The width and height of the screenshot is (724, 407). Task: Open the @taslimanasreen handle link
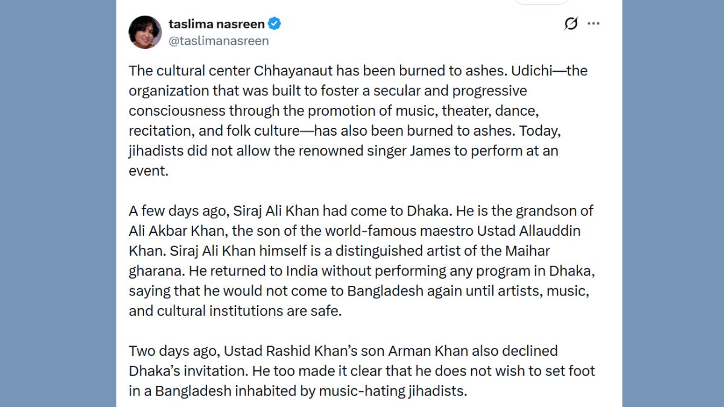point(219,40)
